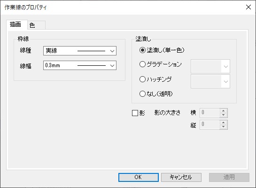Click the 横 shadow size field

(x=209, y=113)
